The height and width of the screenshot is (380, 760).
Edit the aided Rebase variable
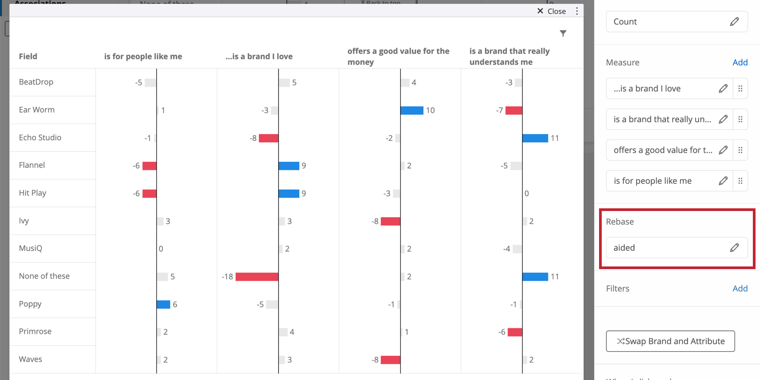pyautogui.click(x=735, y=248)
